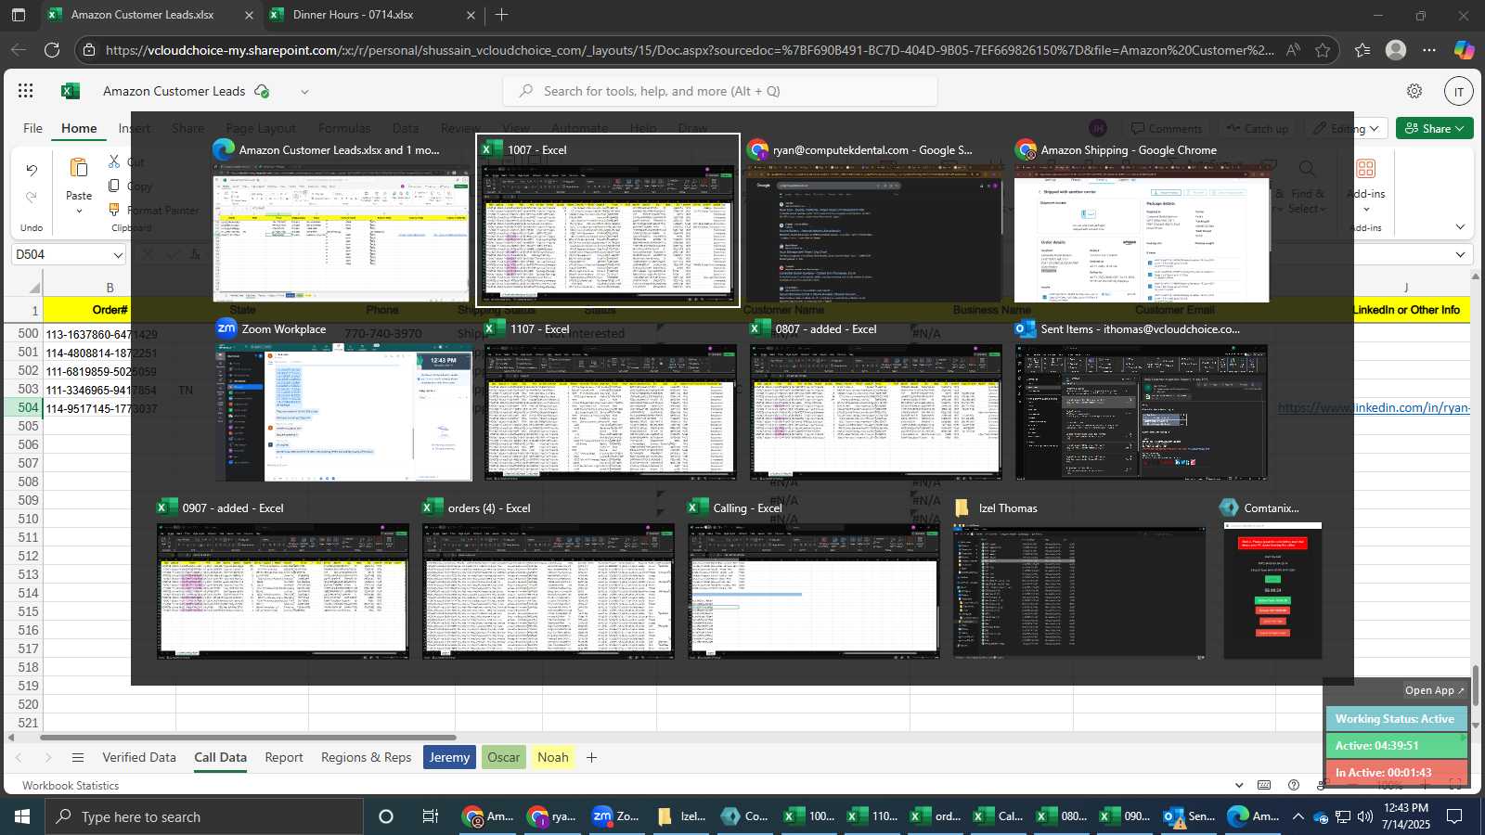Image resolution: width=1485 pixels, height=835 pixels.
Task: Open the Windows Start menu
Action: 22,816
